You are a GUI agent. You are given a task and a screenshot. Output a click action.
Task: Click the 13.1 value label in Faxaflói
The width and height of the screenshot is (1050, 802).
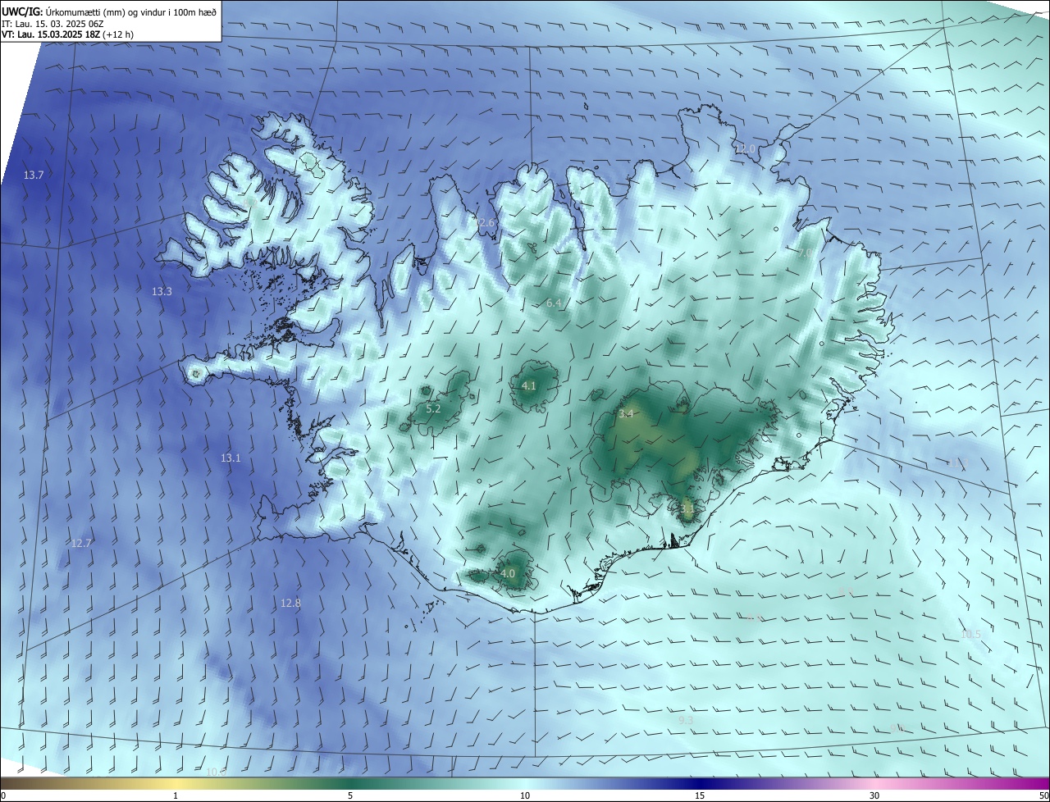231,458
